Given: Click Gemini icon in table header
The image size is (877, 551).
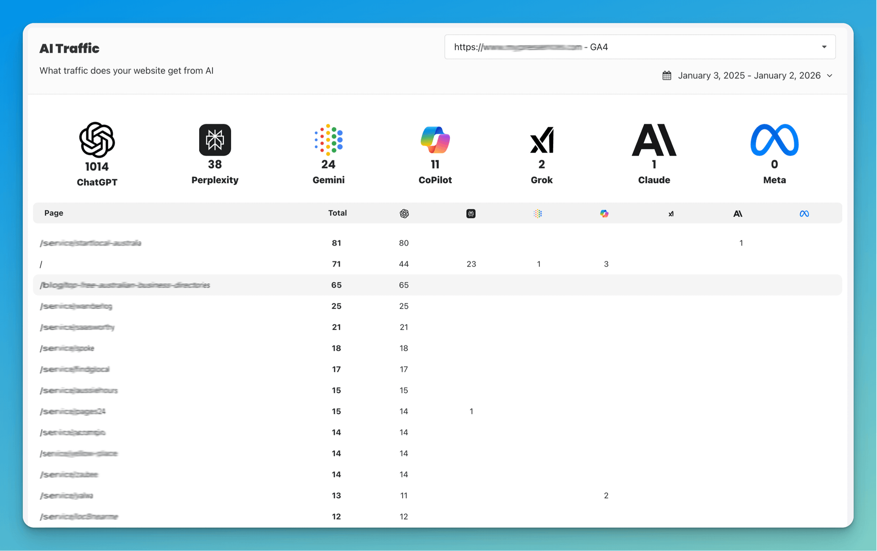Looking at the screenshot, I should 538,213.
